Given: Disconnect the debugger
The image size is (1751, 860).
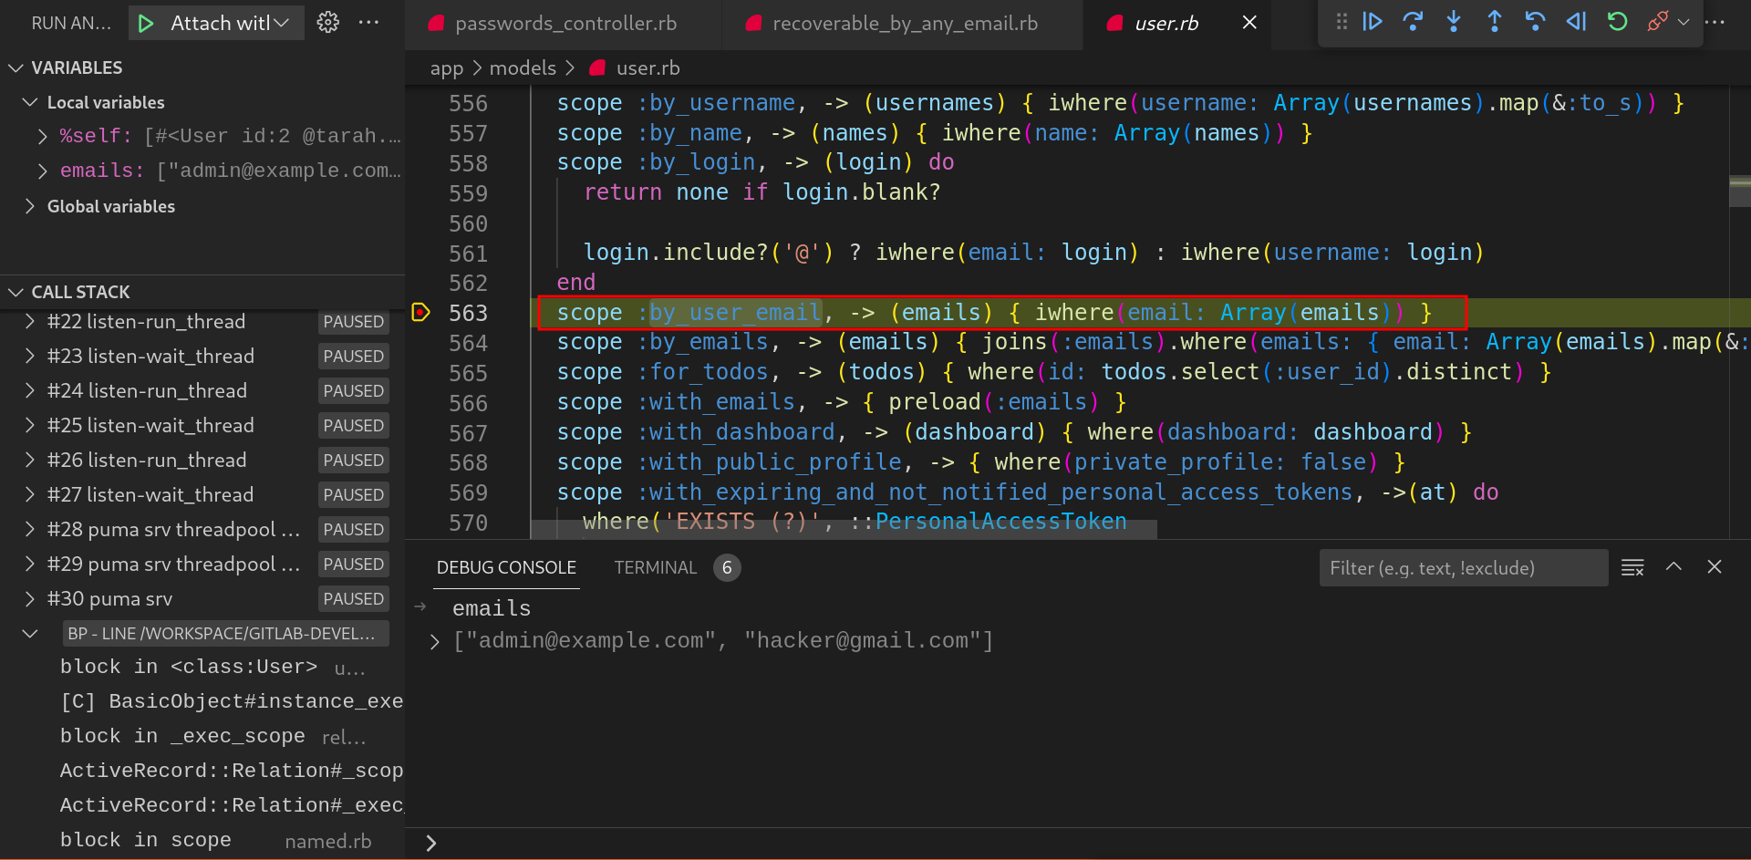Looking at the screenshot, I should (x=1657, y=21).
